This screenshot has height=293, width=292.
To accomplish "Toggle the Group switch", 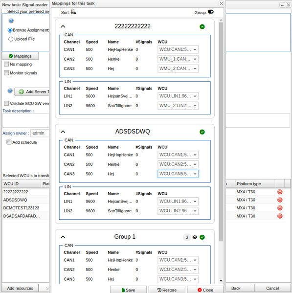I will click(210, 12).
